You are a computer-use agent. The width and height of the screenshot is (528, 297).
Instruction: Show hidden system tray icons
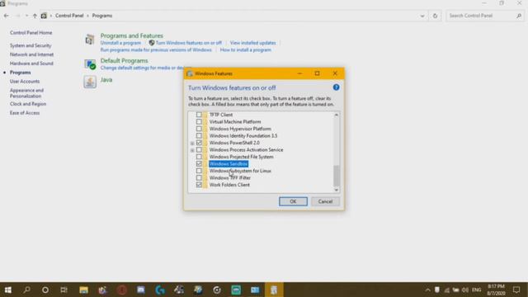click(x=427, y=290)
